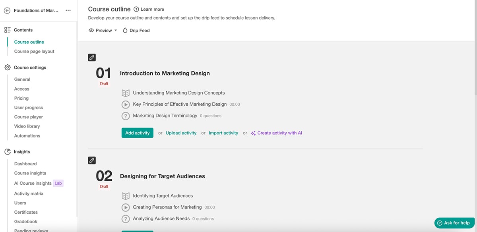Open the Preview dropdown
477x232 pixels.
pos(103,30)
